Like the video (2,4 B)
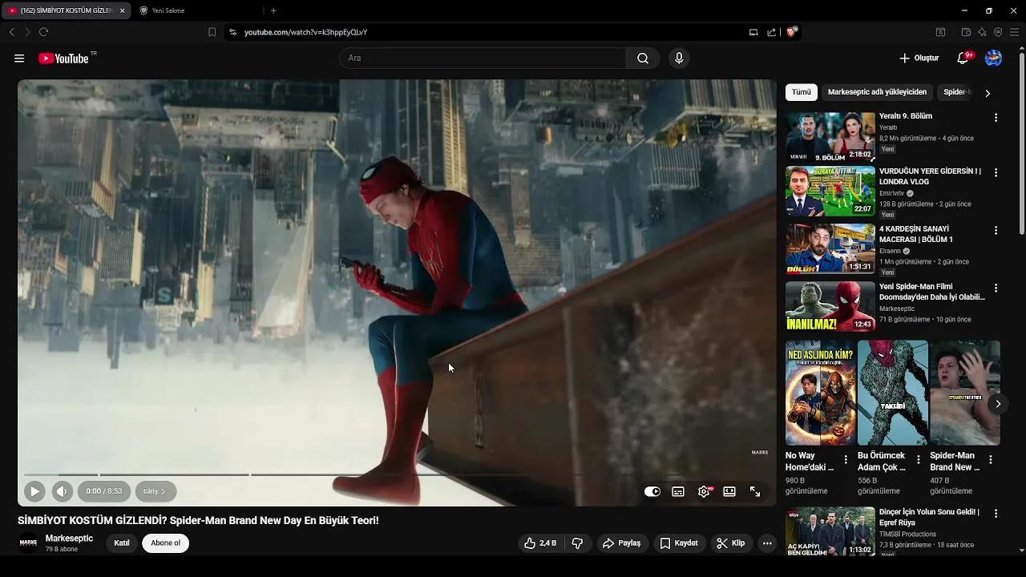1026x577 pixels. (x=540, y=543)
